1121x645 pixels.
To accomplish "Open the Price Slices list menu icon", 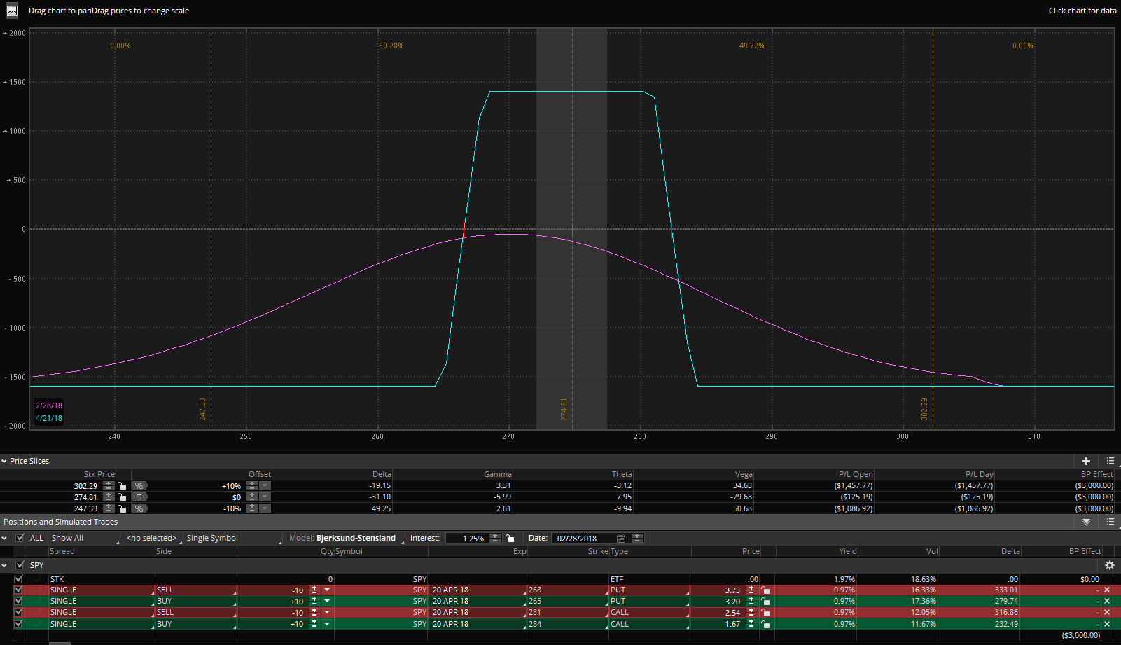I will coord(1110,461).
